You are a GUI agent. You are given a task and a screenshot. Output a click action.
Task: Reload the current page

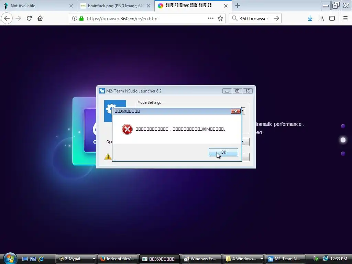click(29, 19)
